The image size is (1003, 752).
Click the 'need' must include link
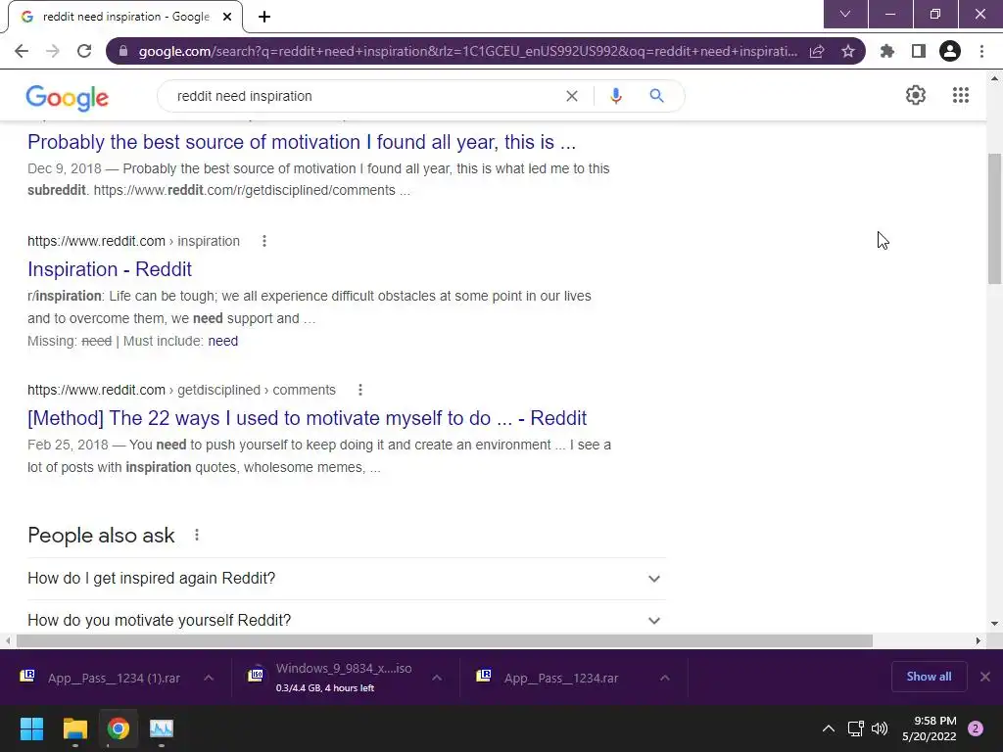(x=222, y=341)
